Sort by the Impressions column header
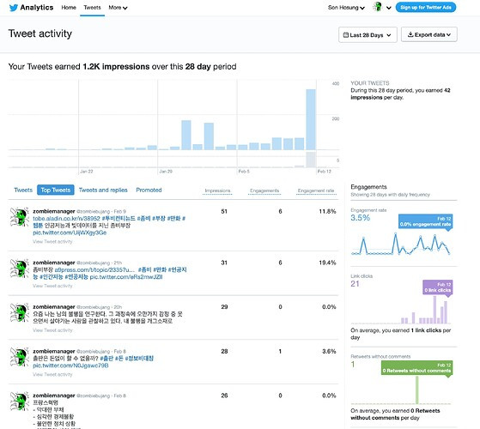The height and width of the screenshot is (429, 480). [217, 190]
